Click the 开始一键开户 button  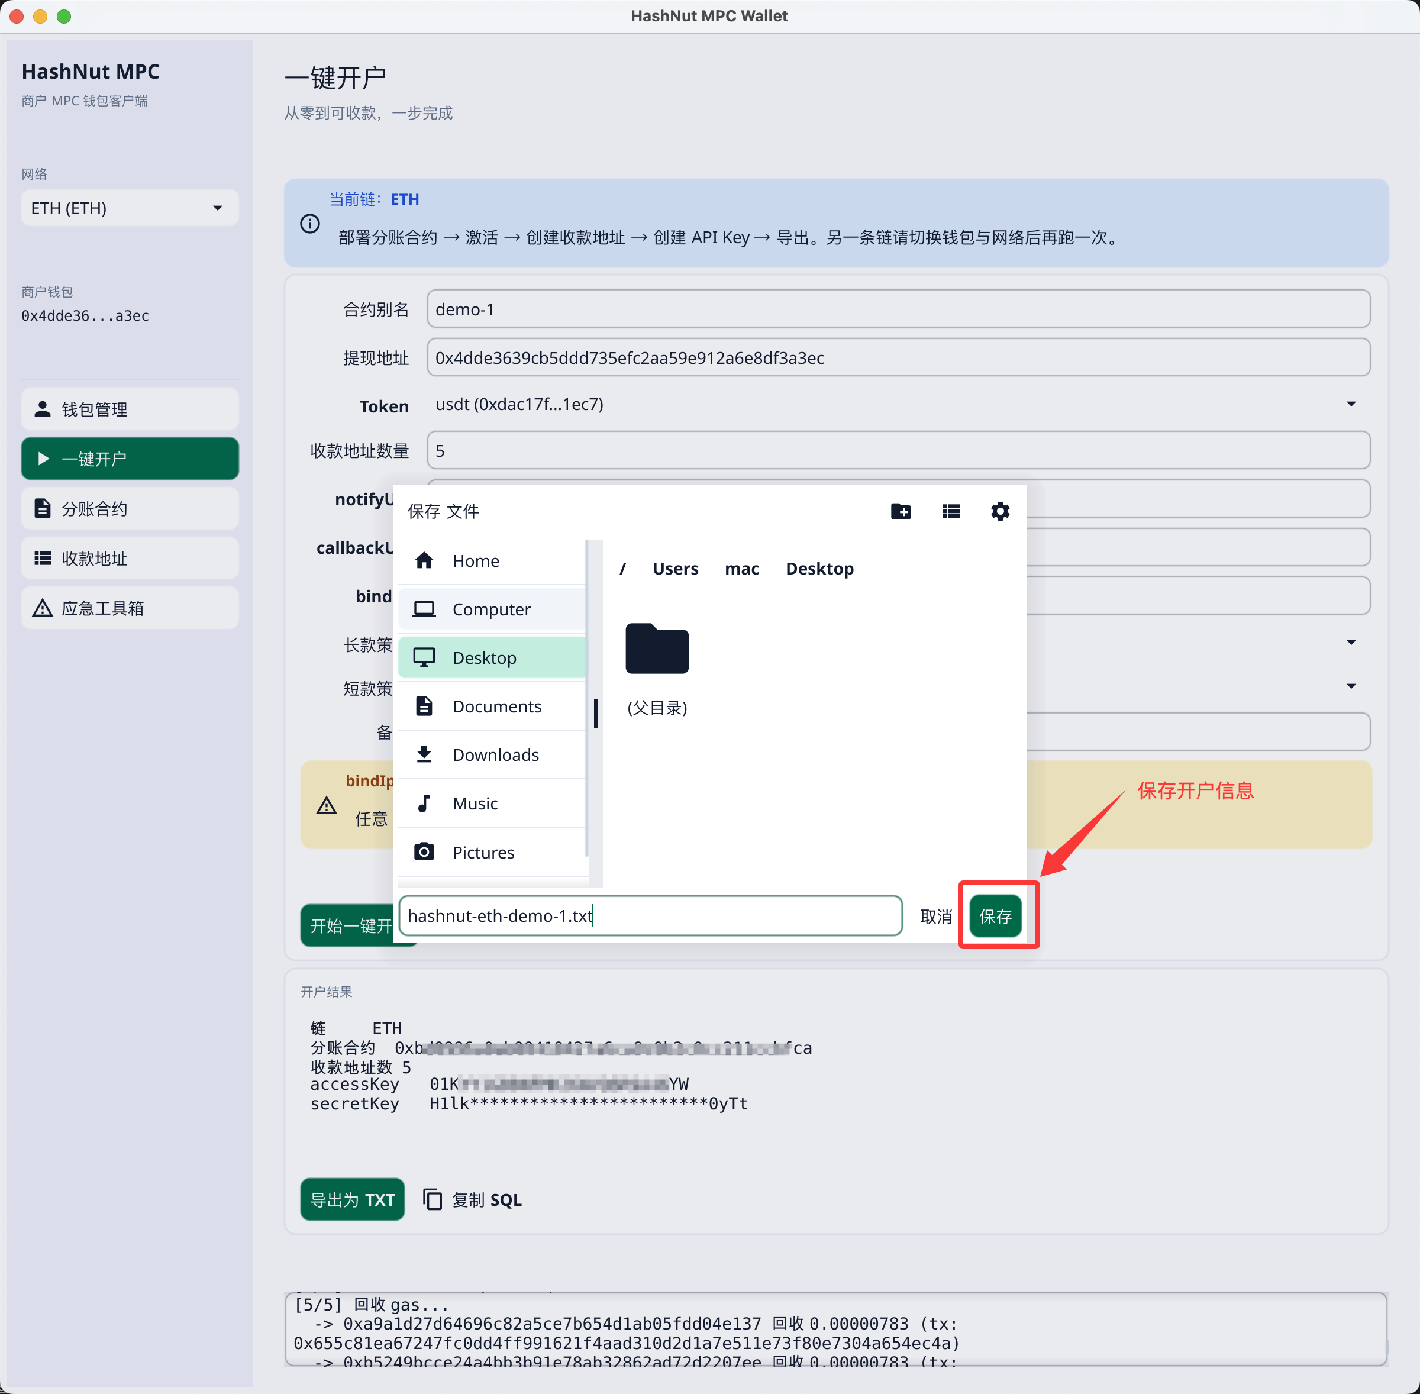[348, 925]
